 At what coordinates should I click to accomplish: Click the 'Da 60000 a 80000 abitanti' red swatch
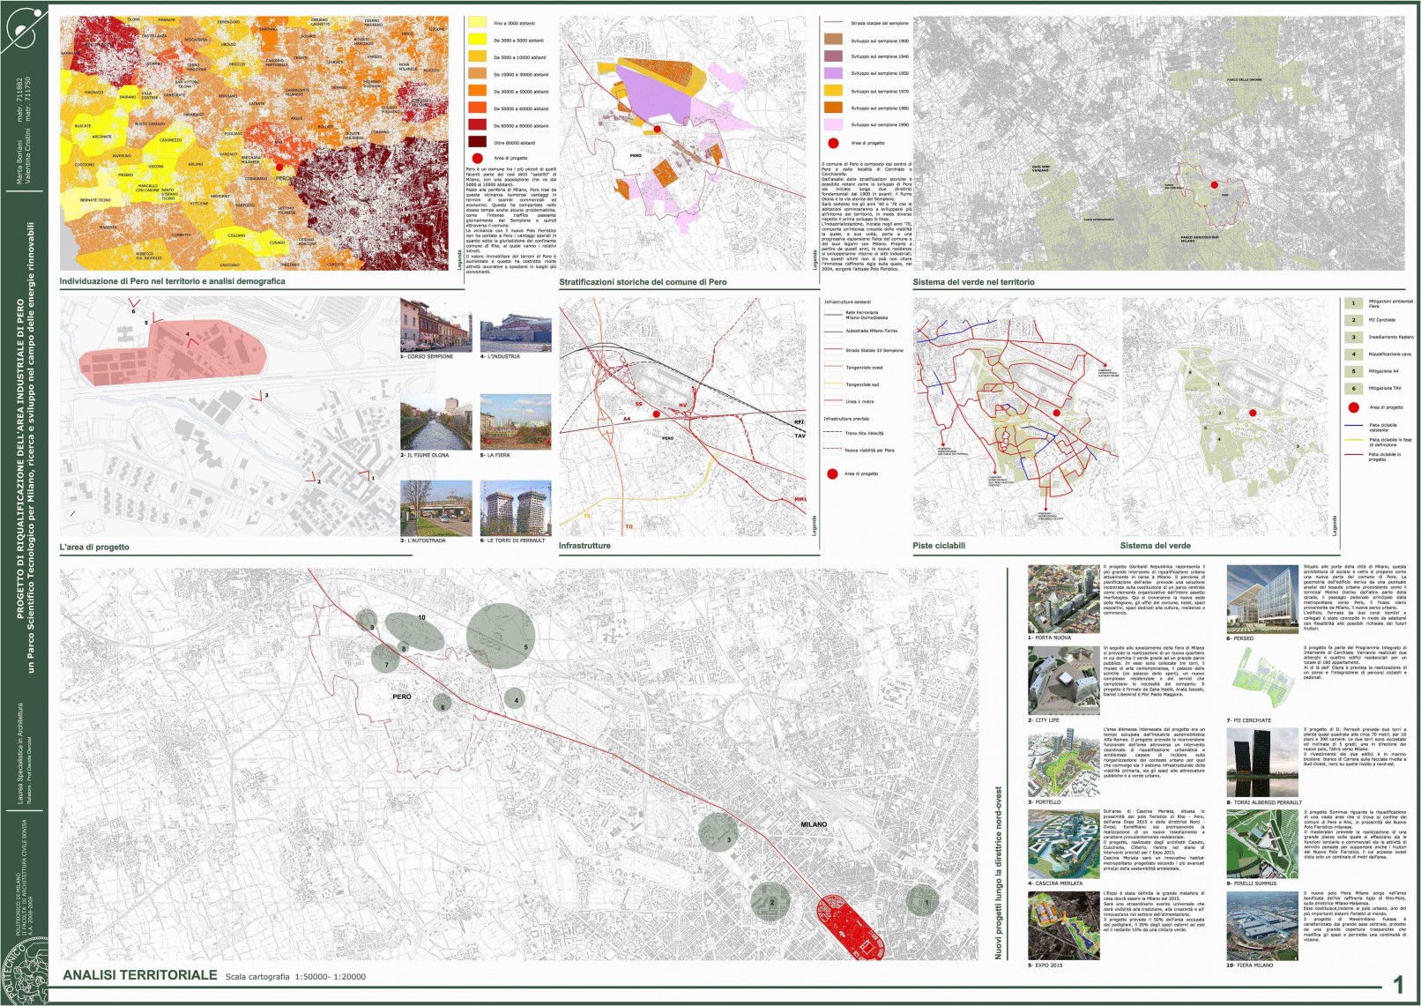pyautogui.click(x=477, y=124)
